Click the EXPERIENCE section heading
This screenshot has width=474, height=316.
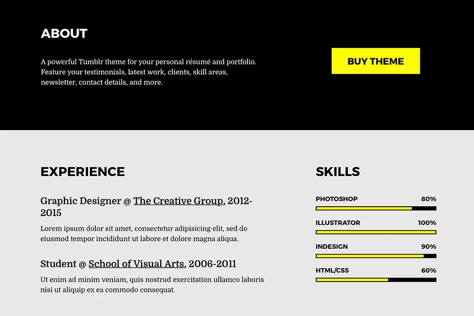tap(83, 172)
